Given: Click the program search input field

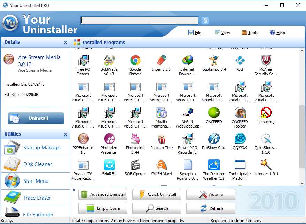Looking at the screenshot, I should click(x=139, y=21).
